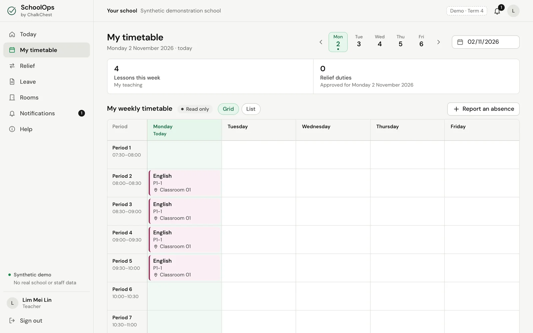
Task: Select Wed 4 in the day picker
Action: coord(380,42)
